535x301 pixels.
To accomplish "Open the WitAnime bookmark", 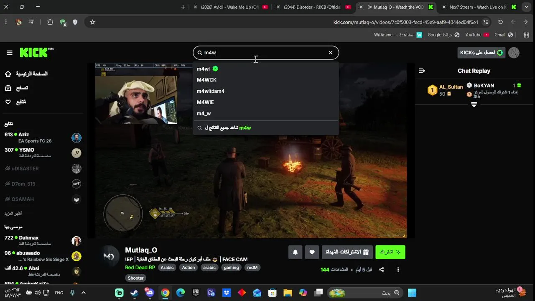I will [x=398, y=35].
